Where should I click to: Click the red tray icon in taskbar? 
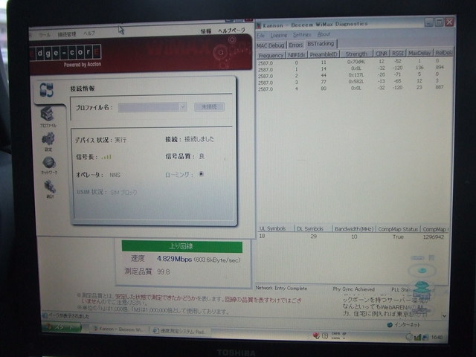coord(315,335)
